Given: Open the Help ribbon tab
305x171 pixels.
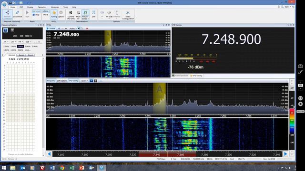Looking at the screenshot, I should coord(74,7).
